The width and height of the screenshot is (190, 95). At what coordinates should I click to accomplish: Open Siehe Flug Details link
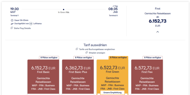click(x=22, y=28)
